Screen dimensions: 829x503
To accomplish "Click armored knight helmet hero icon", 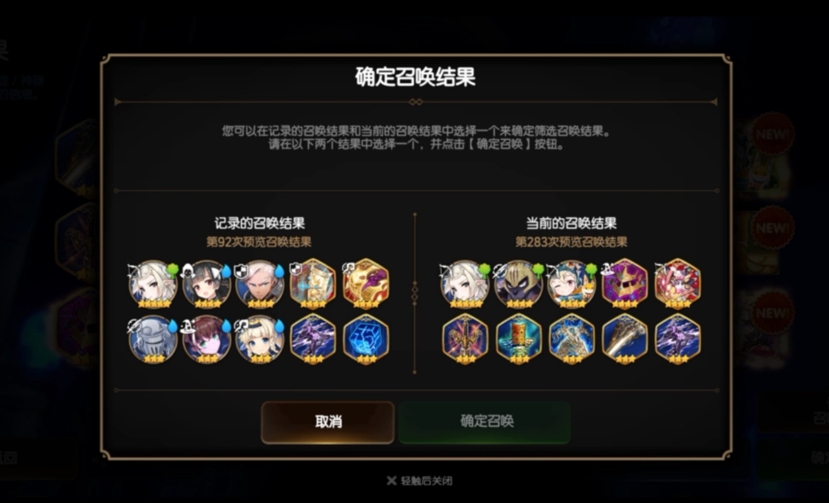I will pos(153,339).
